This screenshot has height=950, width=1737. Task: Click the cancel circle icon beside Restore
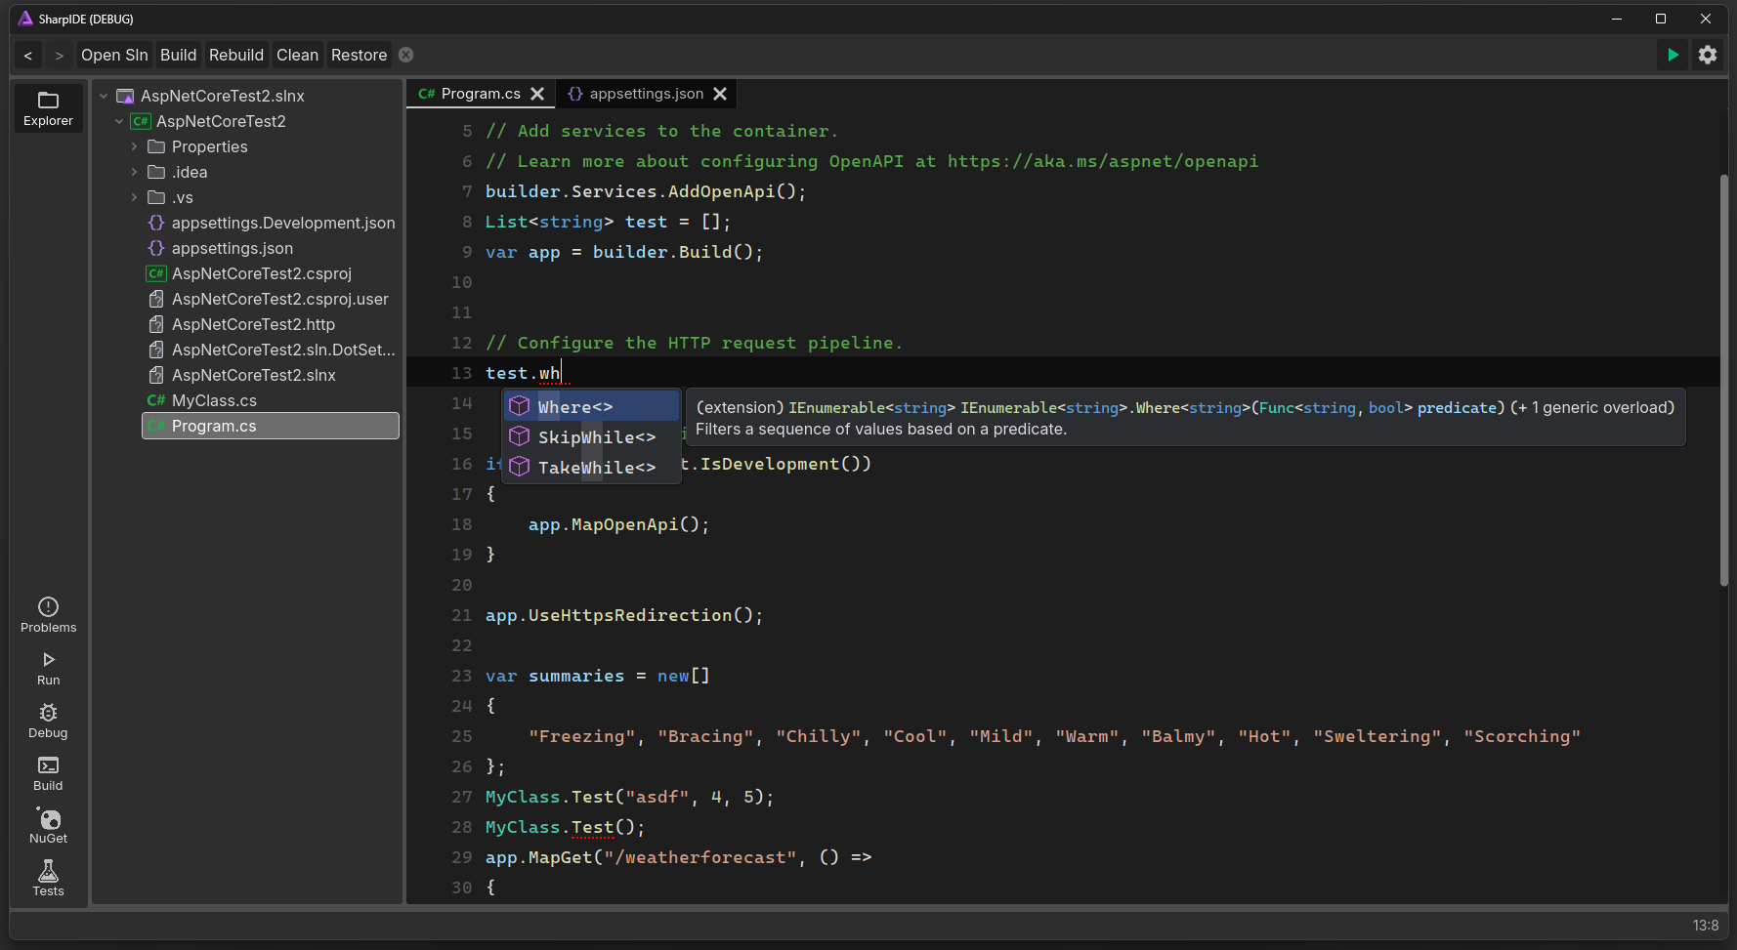pos(406,55)
